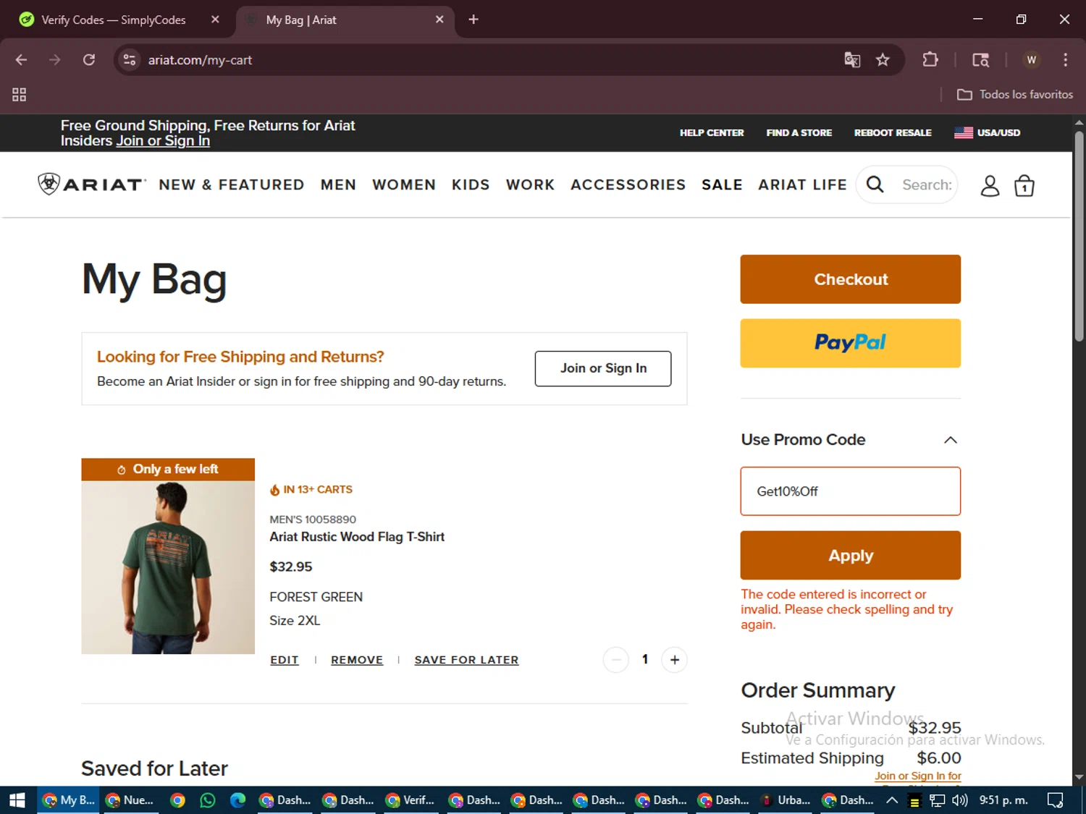Click the browser address bar
This screenshot has width=1086, height=814.
click(x=478, y=60)
